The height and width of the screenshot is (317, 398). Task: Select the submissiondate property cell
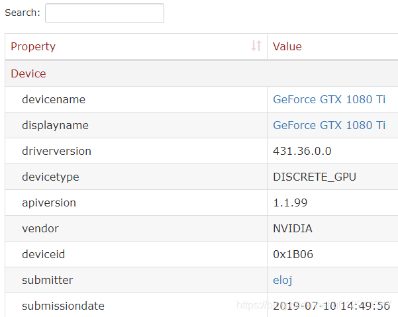click(136, 305)
